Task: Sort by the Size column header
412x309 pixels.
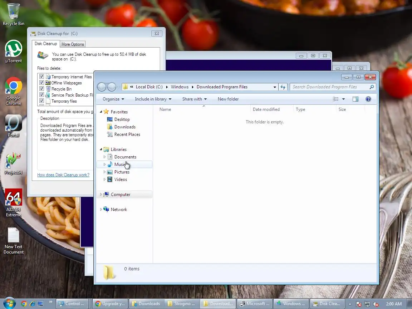Action: coord(350,109)
